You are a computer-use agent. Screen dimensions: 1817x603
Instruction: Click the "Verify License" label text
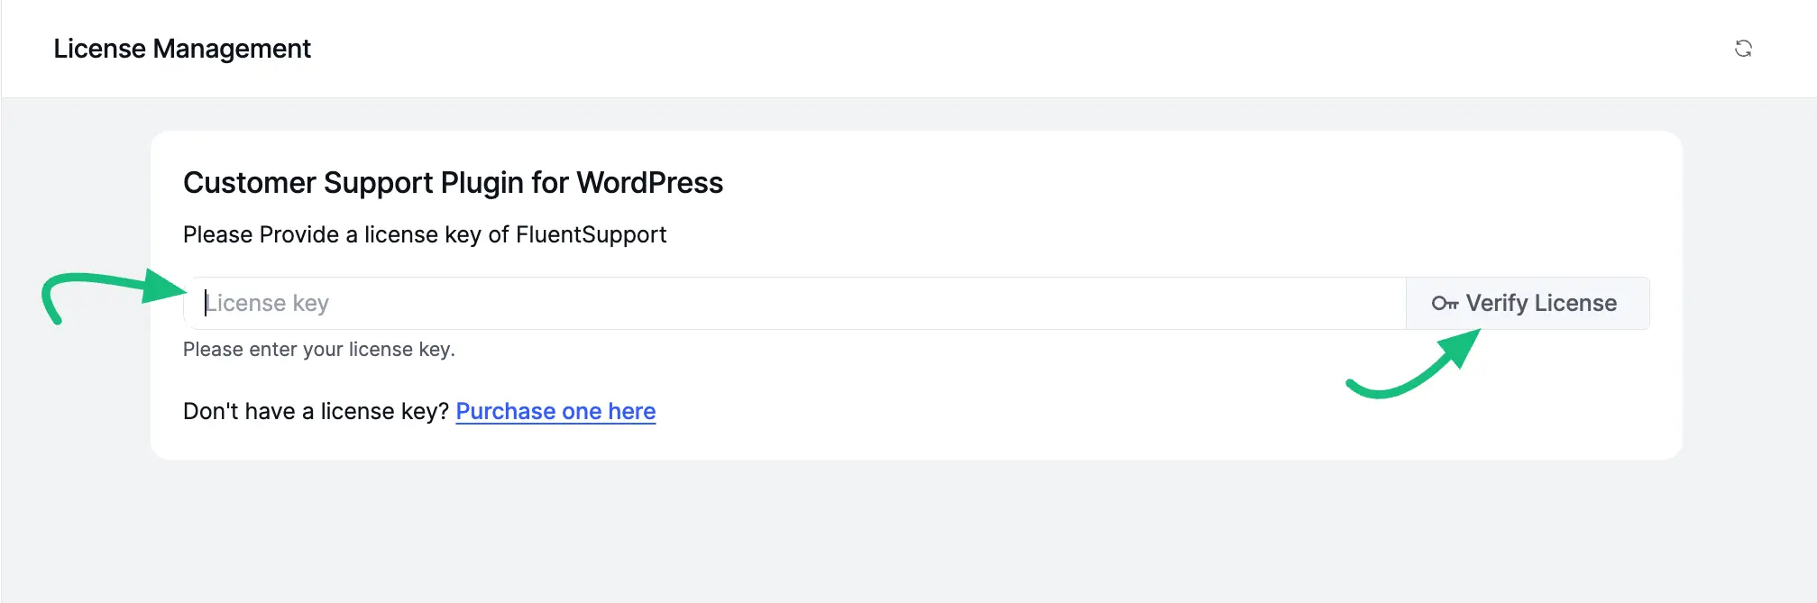tap(1541, 304)
